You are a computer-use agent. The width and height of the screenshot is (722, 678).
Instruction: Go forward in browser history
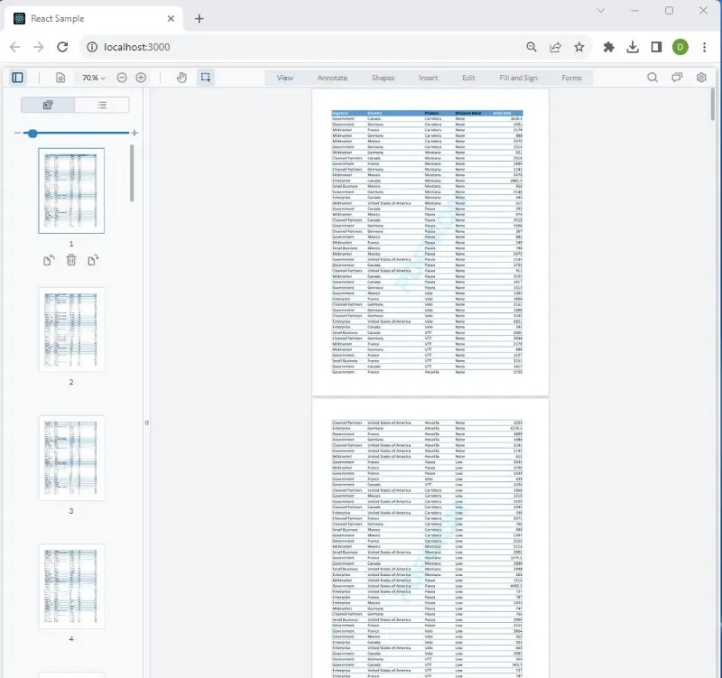point(39,47)
